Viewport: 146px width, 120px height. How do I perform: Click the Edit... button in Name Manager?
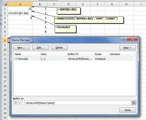40,48
